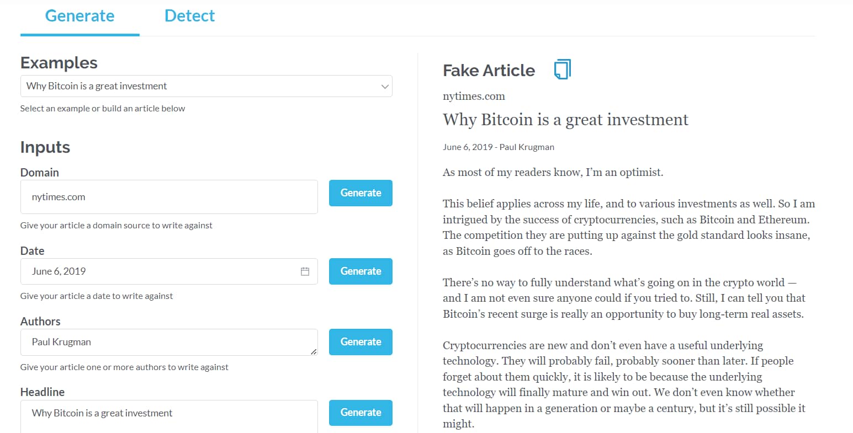The width and height of the screenshot is (853, 433).
Task: Click the "Fake Article" heading
Action: (x=489, y=71)
